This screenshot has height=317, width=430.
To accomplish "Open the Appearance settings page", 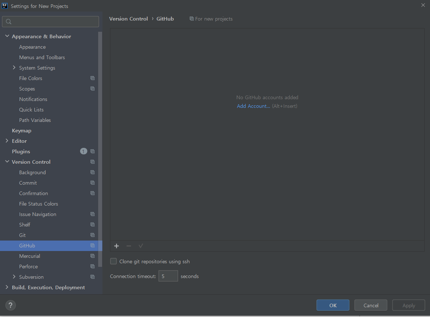I will tap(32, 47).
